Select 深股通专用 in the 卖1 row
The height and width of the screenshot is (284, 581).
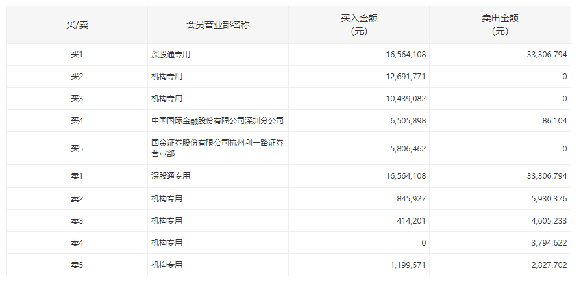click(x=171, y=176)
